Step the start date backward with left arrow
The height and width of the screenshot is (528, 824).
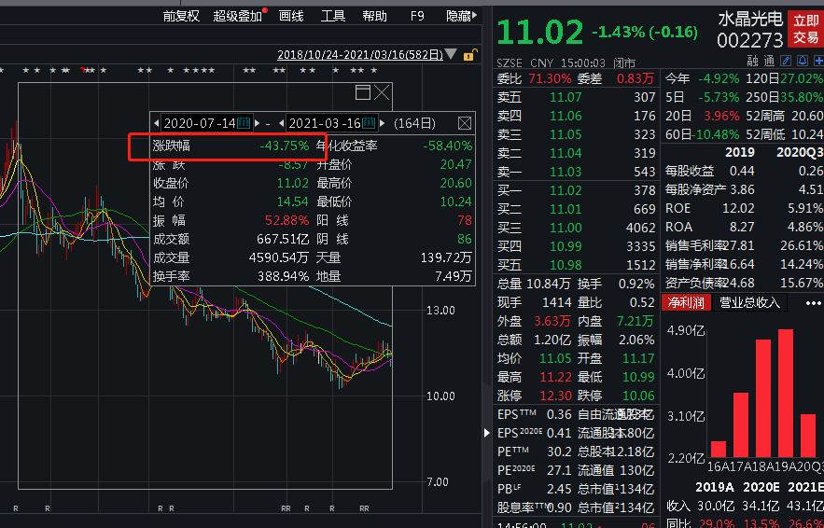coord(156,123)
